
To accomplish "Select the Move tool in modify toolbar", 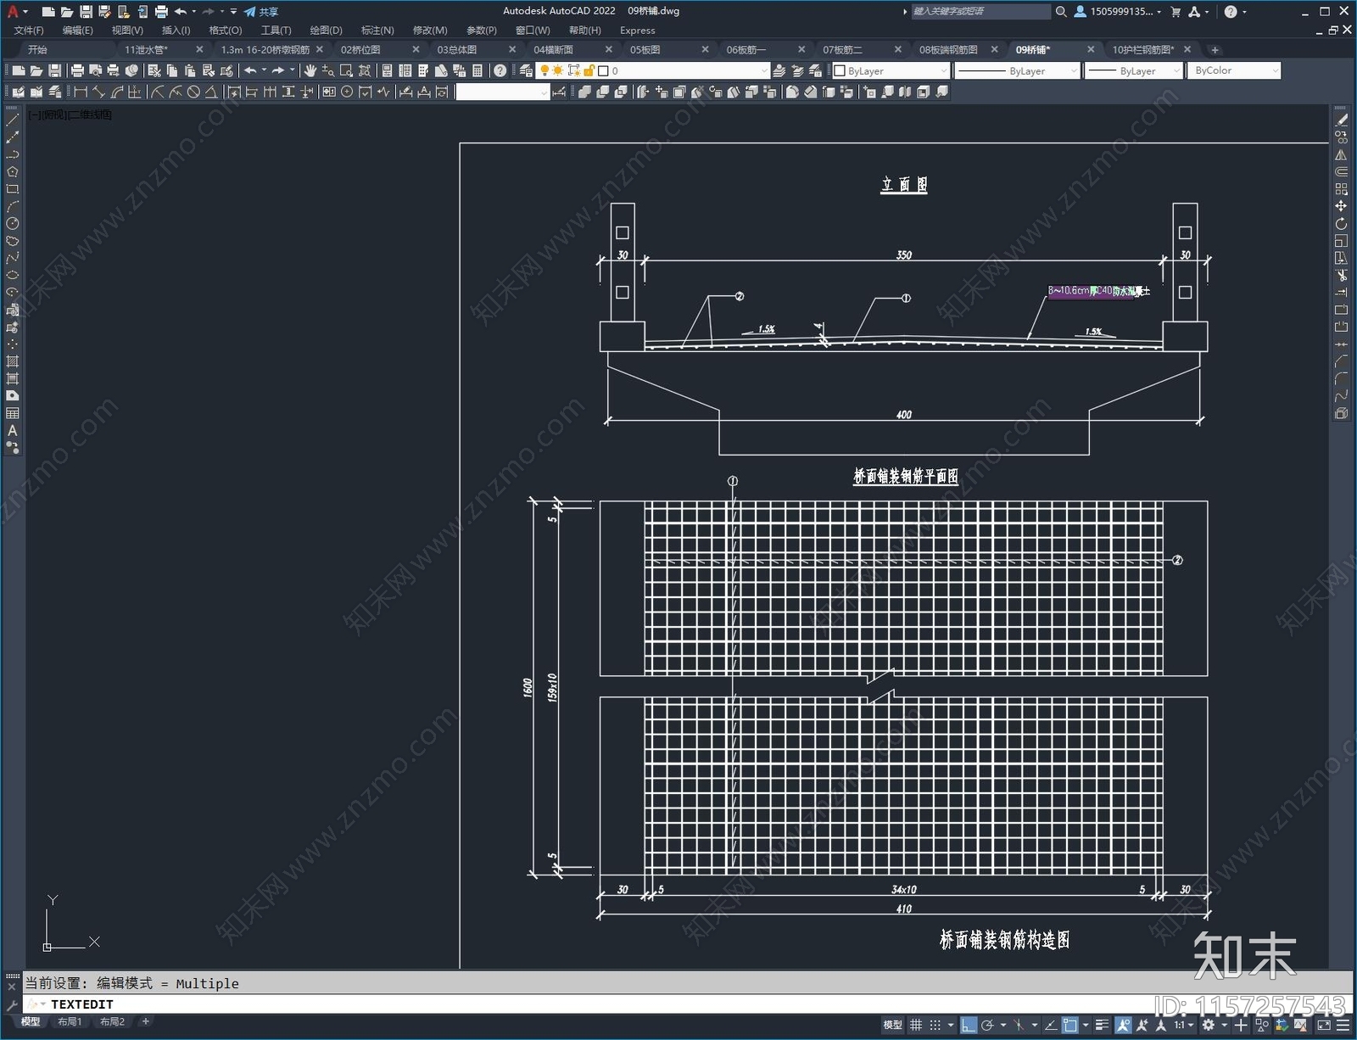I will click(x=1341, y=206).
